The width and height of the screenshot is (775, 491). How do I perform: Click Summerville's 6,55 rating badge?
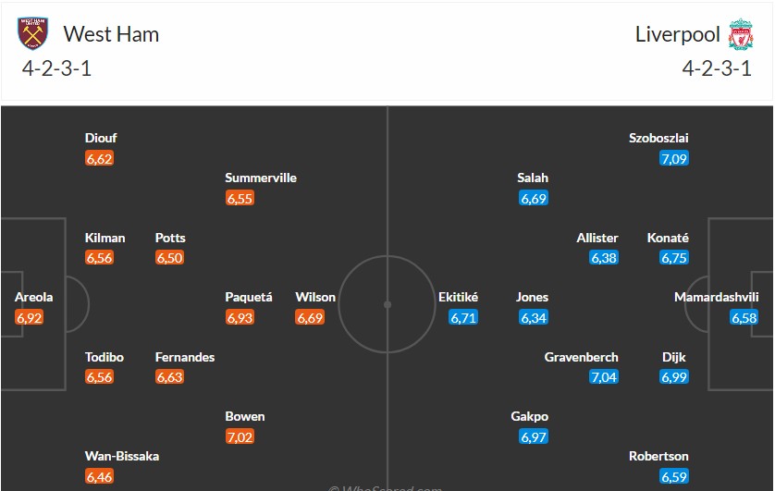pos(240,198)
